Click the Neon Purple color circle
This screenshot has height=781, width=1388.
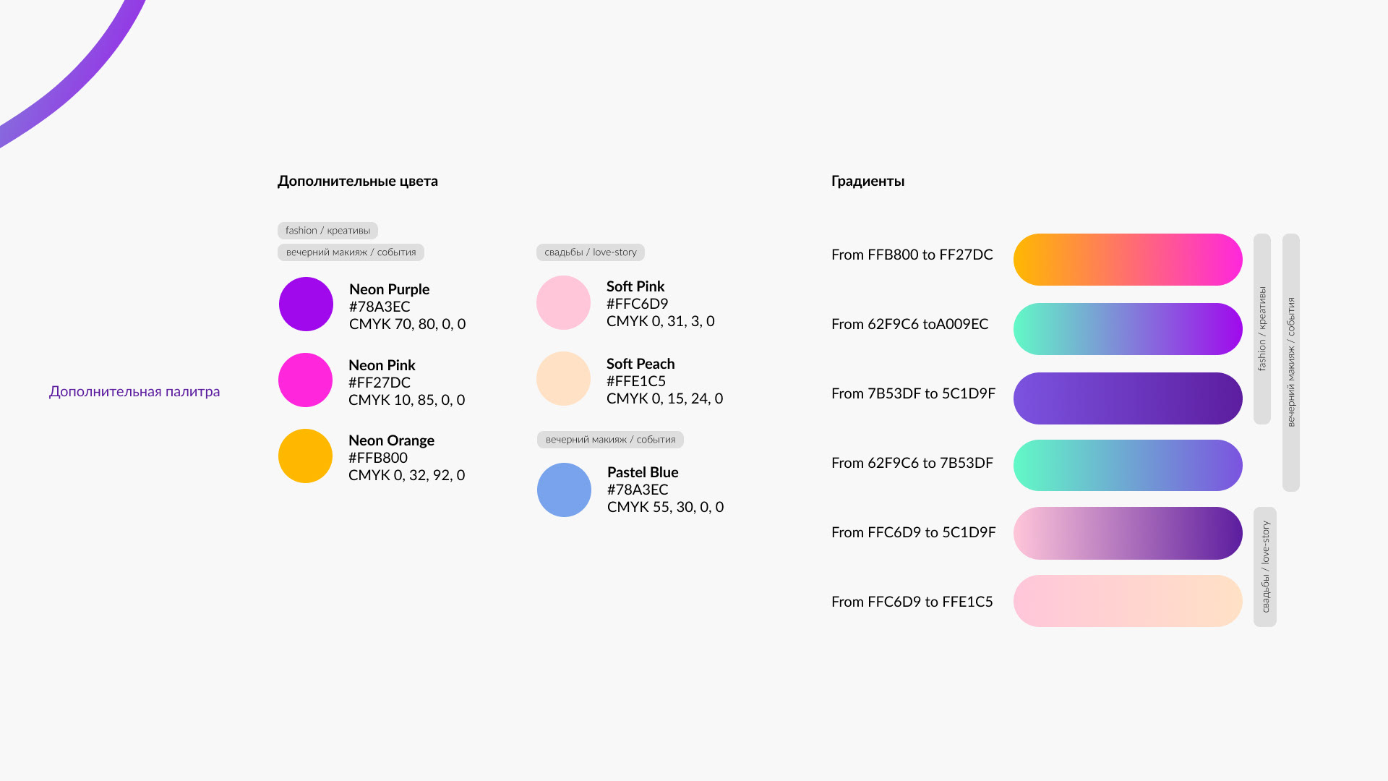(x=306, y=304)
